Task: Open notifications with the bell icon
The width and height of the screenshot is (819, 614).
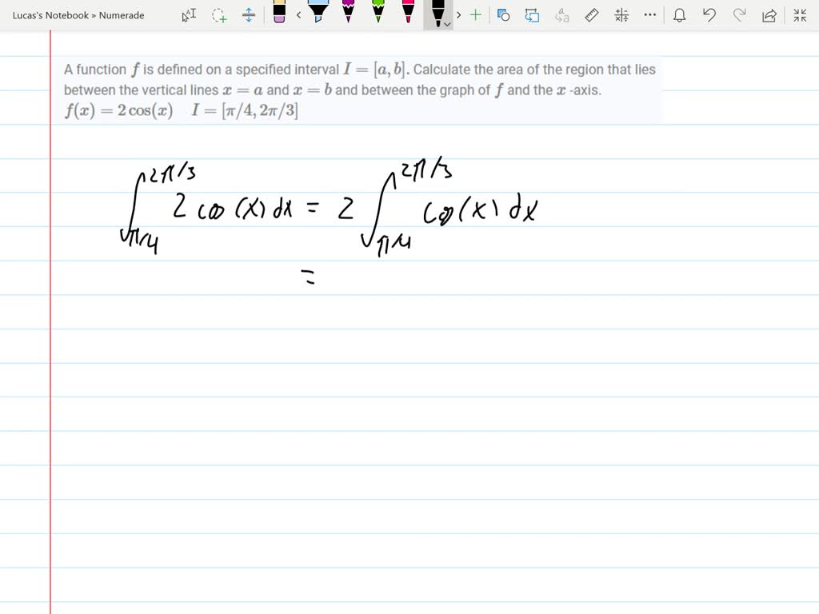Action: pyautogui.click(x=680, y=14)
